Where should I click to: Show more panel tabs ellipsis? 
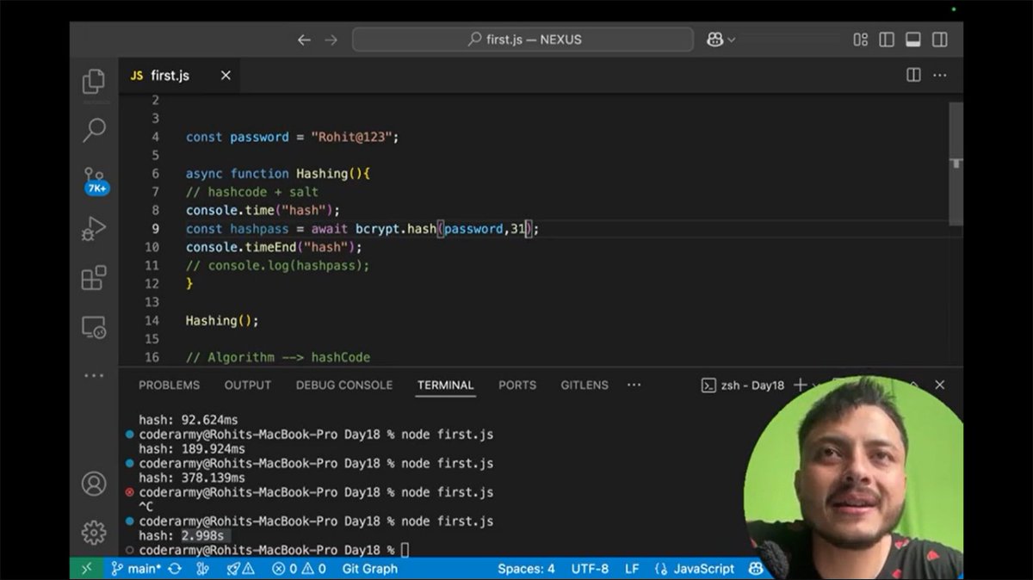(634, 385)
